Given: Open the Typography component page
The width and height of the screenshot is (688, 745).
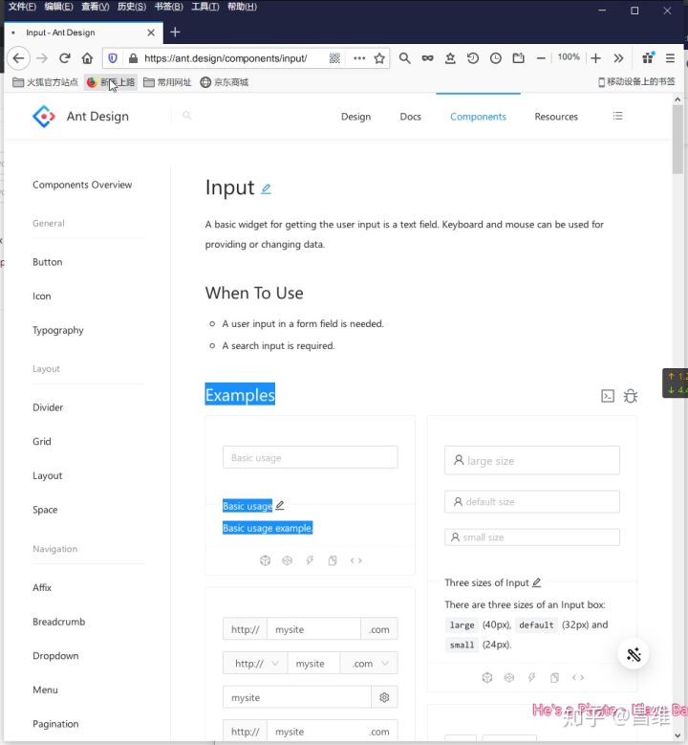Looking at the screenshot, I should coord(58,330).
